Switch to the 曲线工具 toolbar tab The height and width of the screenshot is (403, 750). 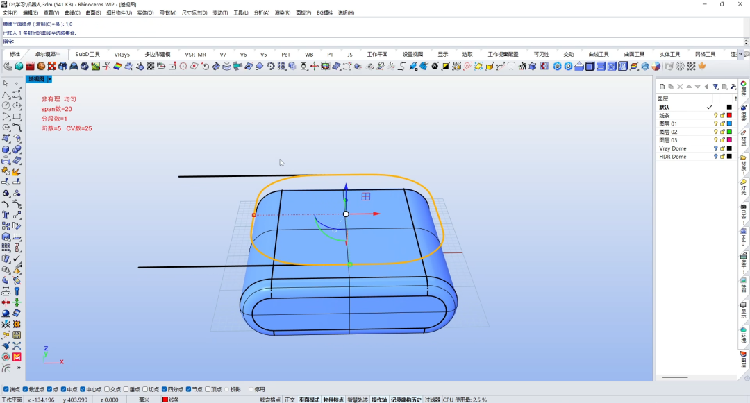point(599,54)
